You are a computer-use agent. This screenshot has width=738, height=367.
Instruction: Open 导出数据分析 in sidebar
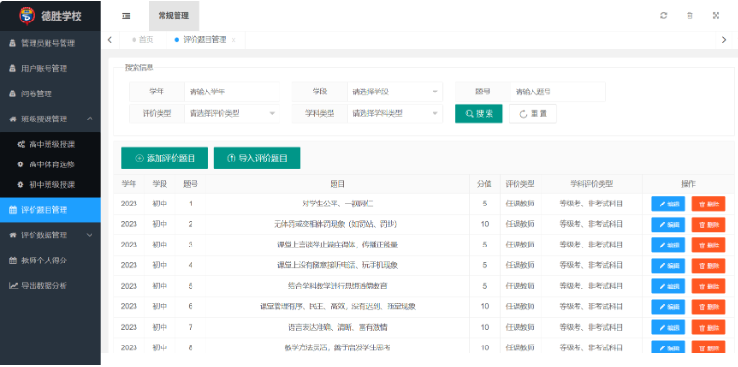50,285
